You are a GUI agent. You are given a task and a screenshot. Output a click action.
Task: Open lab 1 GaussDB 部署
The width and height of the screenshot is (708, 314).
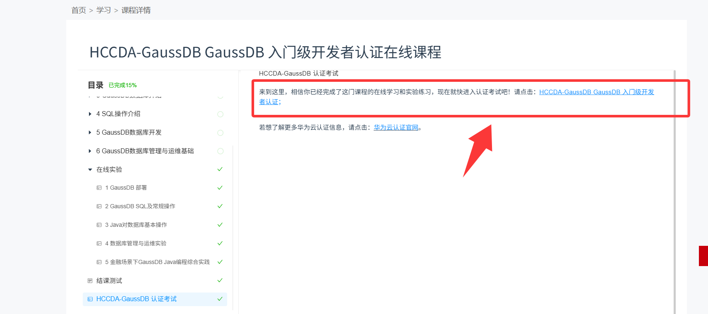coord(126,188)
